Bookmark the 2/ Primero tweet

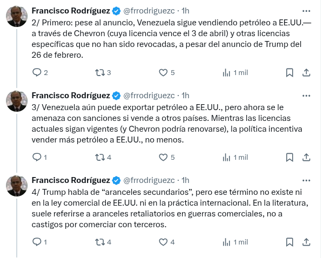point(289,72)
